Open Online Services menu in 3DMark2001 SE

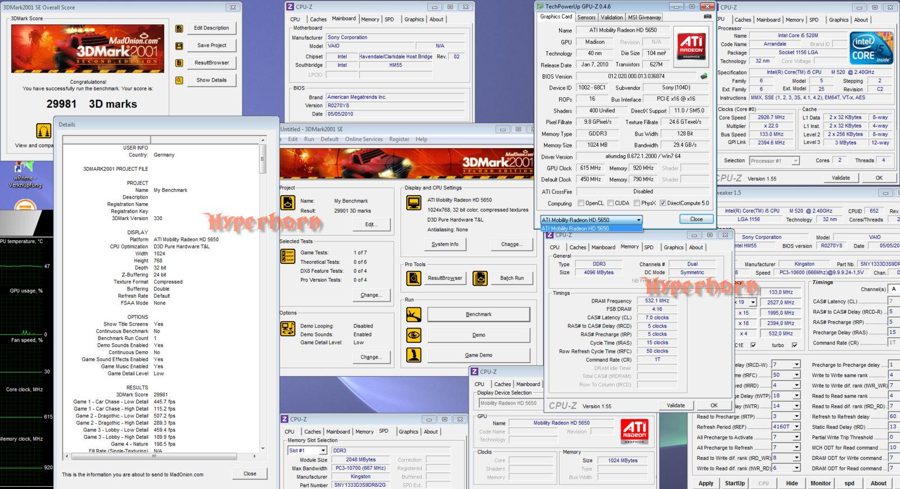[364, 140]
